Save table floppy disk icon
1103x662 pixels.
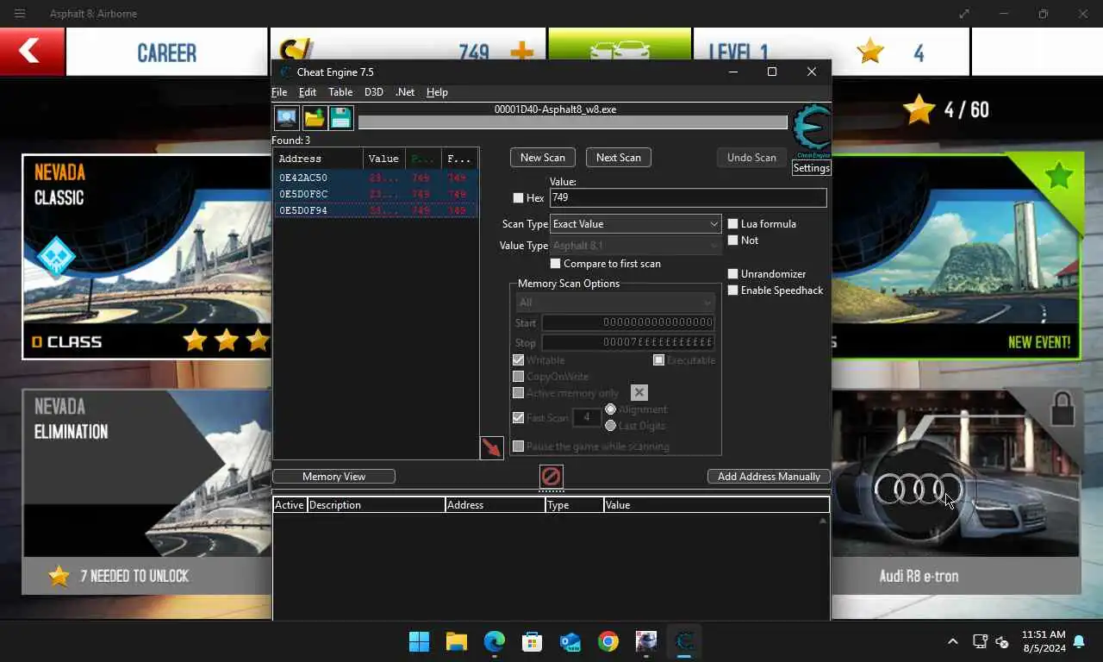(x=341, y=118)
